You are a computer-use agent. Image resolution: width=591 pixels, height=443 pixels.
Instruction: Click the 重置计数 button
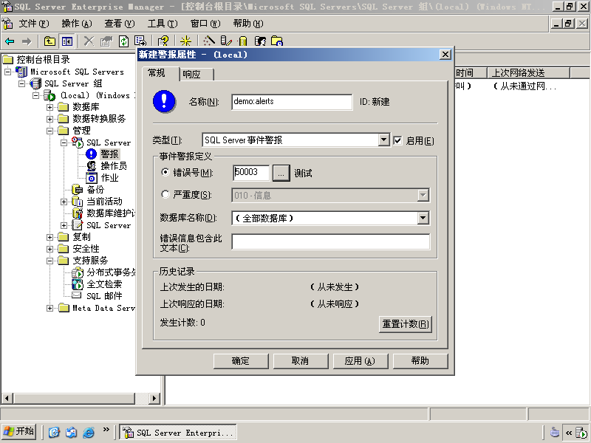[x=405, y=324]
